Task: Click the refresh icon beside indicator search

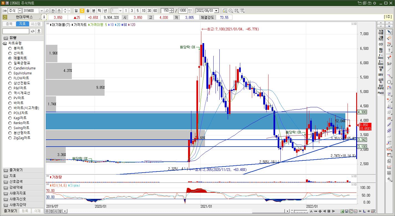Action: point(33,31)
